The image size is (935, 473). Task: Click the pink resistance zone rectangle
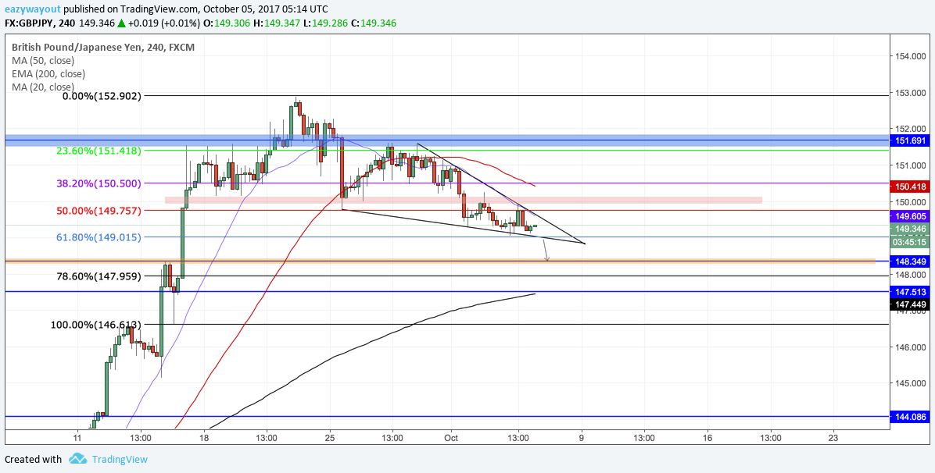(464, 200)
